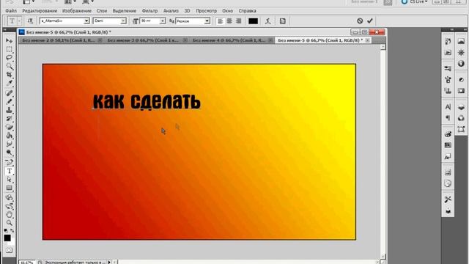This screenshot has width=469, height=264.
Task: Open the anti-aliasing method dropdown
Action: click(x=207, y=21)
